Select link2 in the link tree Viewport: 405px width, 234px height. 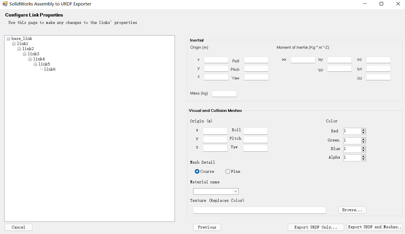(28, 49)
